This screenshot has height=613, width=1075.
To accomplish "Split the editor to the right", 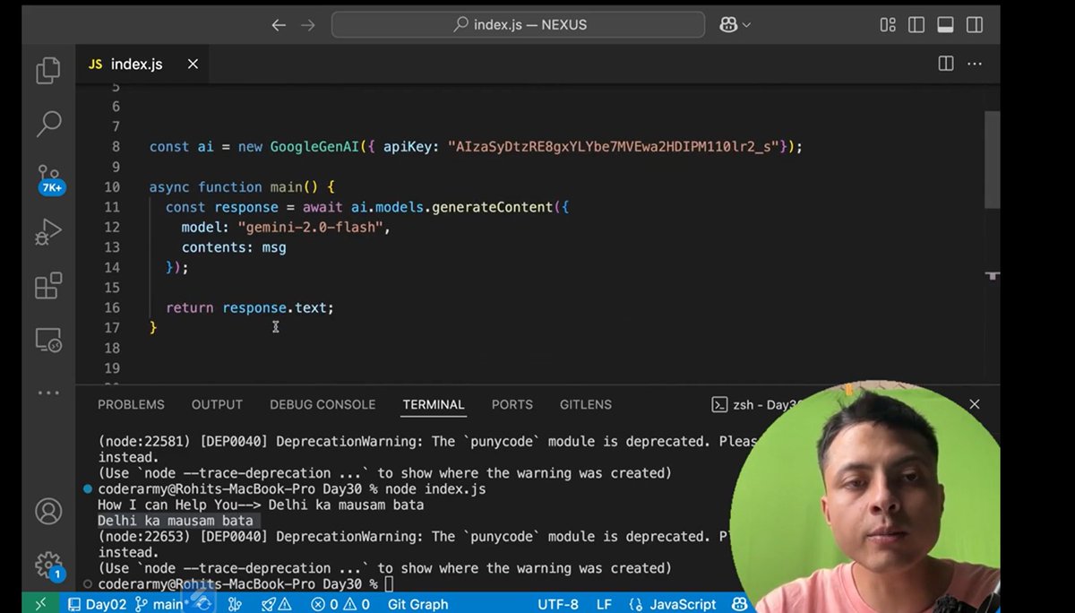I will click(x=946, y=64).
